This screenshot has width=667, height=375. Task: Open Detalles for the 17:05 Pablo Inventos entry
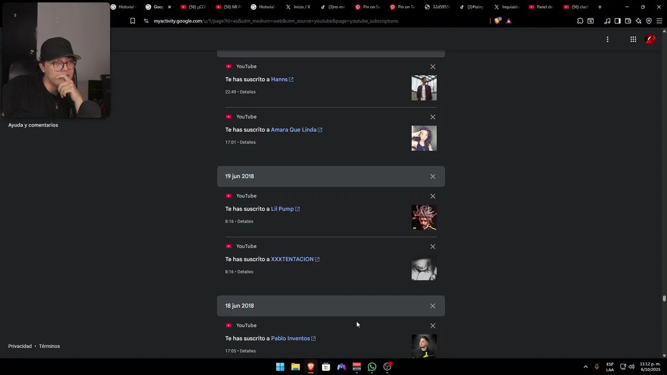click(248, 351)
